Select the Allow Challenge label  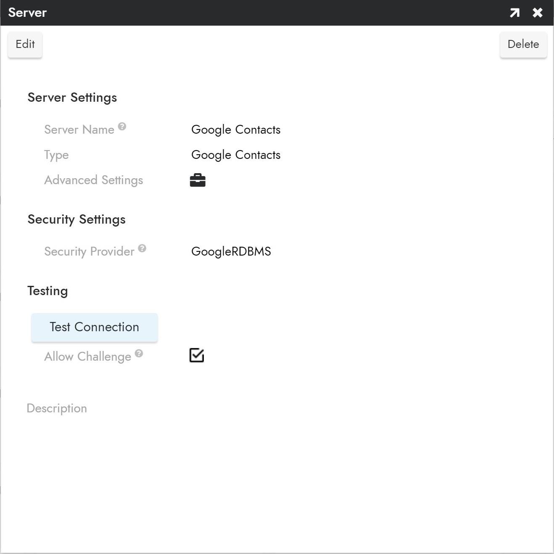87,356
